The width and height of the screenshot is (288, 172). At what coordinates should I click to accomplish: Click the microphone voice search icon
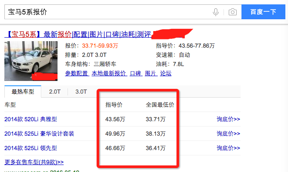tap(216, 12)
